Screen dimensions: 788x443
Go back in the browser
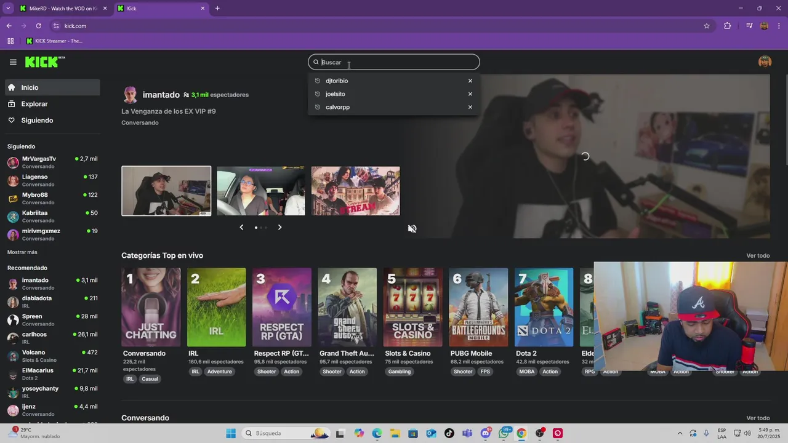tap(9, 26)
